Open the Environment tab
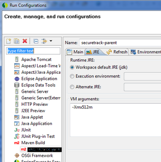 point(145,52)
